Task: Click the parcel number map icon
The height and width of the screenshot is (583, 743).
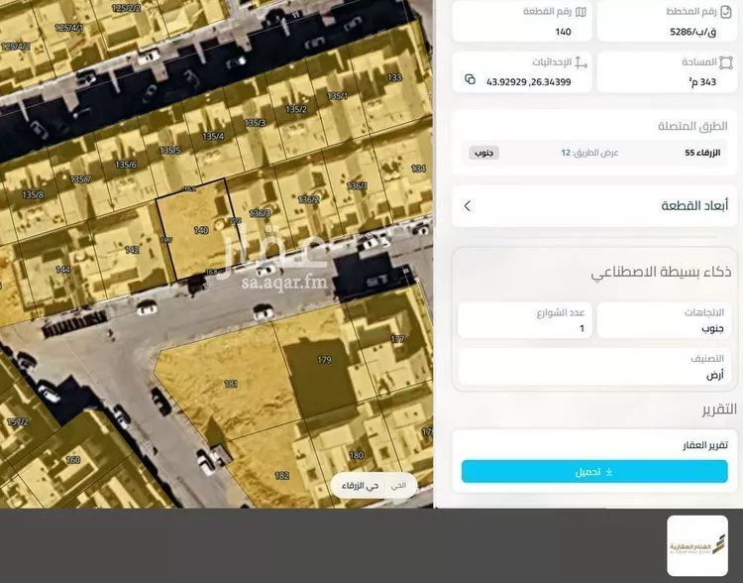Action: [581, 12]
